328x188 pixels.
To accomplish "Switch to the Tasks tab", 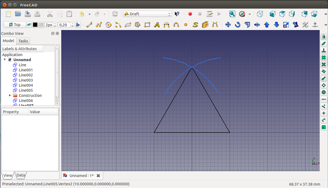I will pyautogui.click(x=23, y=41).
